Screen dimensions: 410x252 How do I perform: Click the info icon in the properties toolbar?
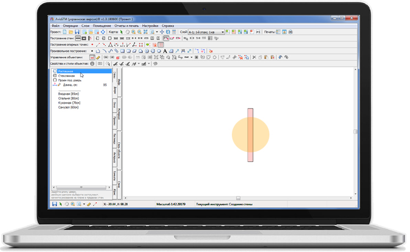(x=92, y=64)
